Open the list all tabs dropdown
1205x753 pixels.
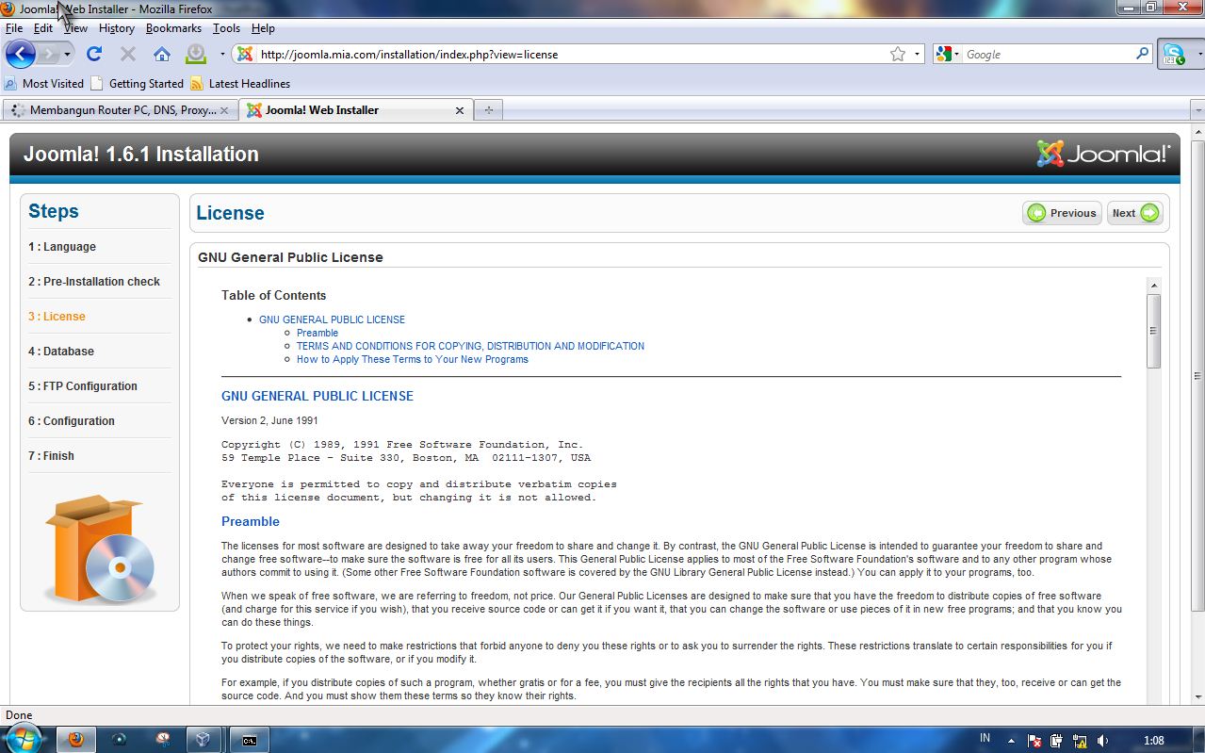click(x=1197, y=110)
